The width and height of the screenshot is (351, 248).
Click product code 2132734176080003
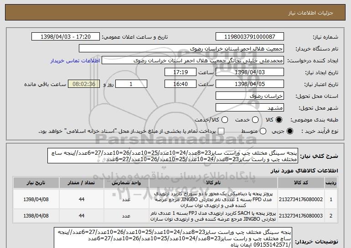click(x=301, y=216)
